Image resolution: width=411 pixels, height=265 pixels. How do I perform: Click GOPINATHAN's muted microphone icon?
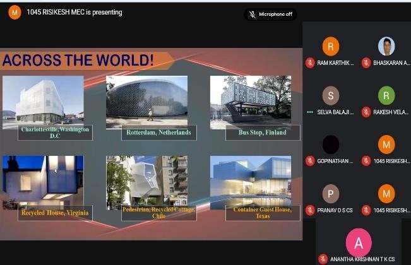[x=310, y=161]
